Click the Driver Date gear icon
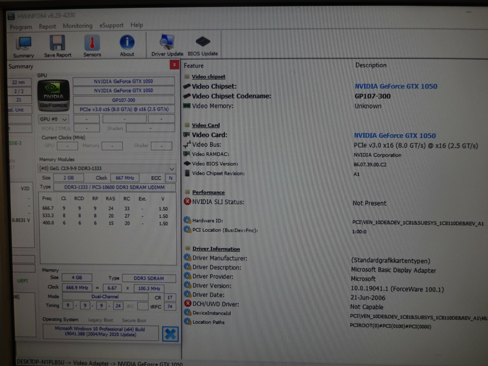488x366 pixels. pos(187,294)
